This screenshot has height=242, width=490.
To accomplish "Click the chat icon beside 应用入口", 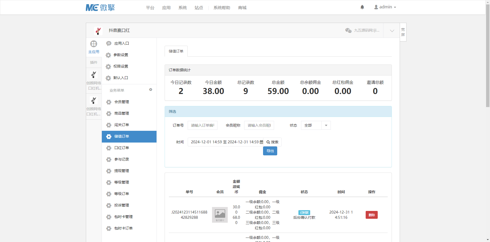I will (x=109, y=43).
